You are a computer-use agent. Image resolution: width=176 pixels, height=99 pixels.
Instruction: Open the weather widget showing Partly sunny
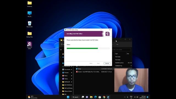(x=32, y=97)
